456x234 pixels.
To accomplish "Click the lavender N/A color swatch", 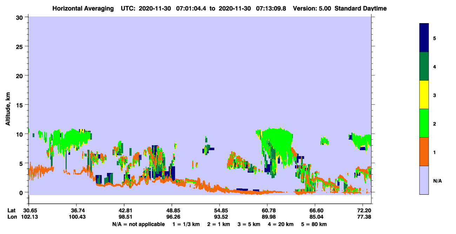I will click(424, 180).
